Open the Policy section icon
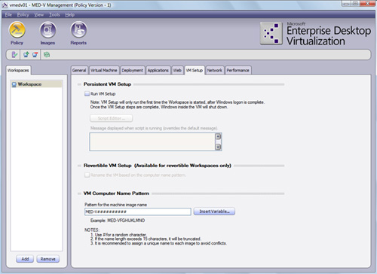Image resolution: width=377 pixels, height=274 pixels. point(17,30)
